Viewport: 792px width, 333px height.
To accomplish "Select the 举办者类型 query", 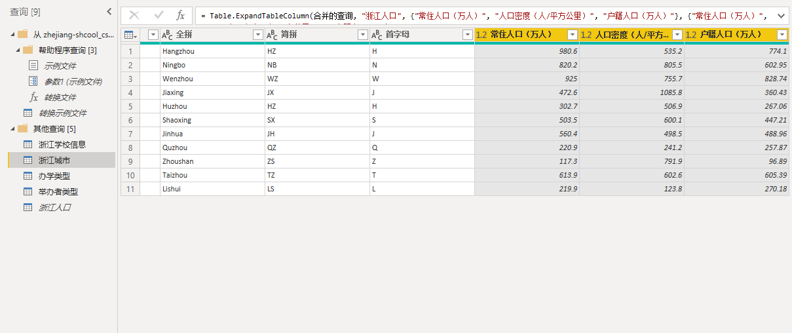I will [58, 191].
